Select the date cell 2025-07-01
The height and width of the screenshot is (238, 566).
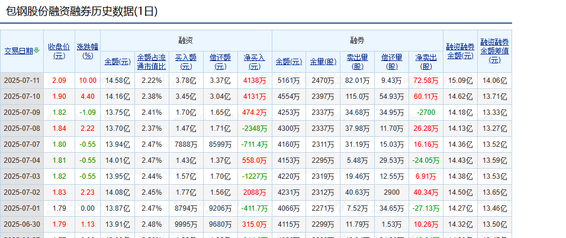coord(22,208)
